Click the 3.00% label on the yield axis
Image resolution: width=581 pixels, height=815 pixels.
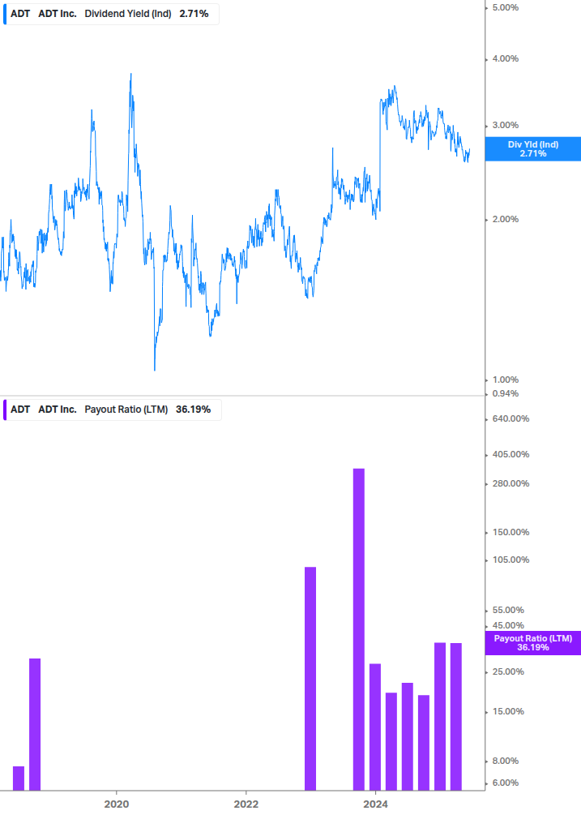tap(505, 125)
